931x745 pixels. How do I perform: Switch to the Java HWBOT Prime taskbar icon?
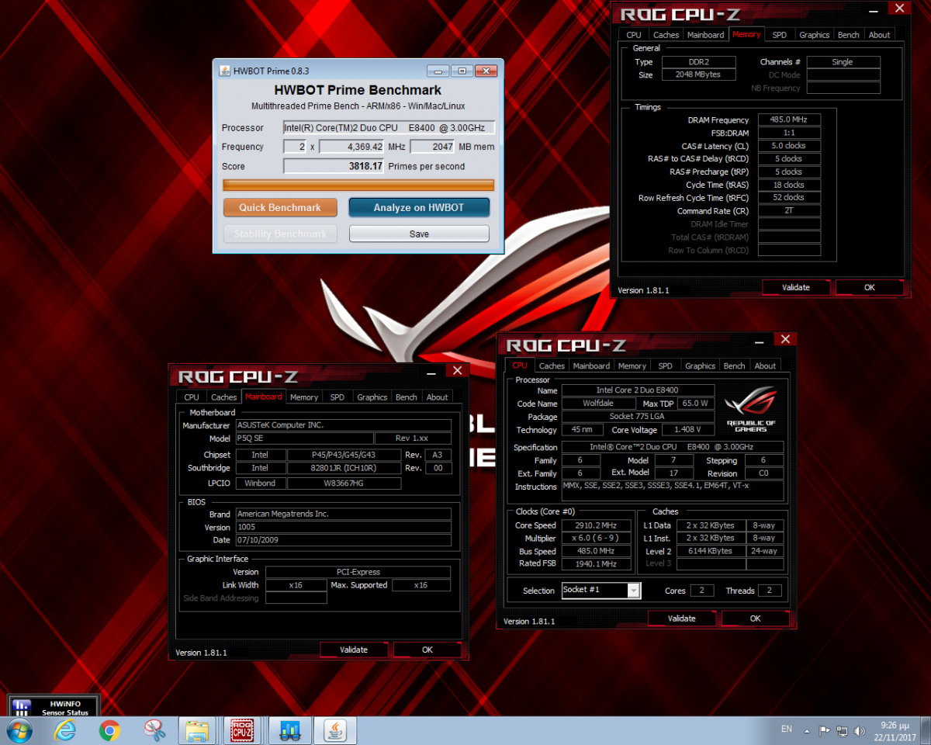[x=336, y=730]
